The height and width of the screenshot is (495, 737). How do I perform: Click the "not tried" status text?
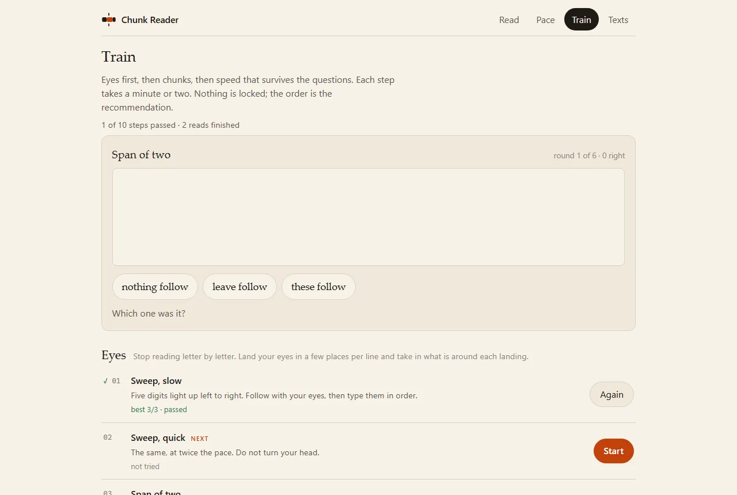[x=145, y=467]
